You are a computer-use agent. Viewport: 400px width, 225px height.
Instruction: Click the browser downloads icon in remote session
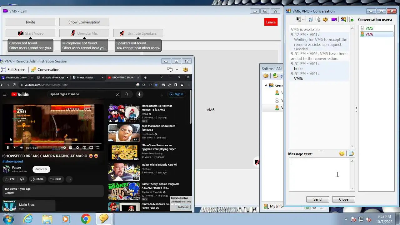(170, 85)
